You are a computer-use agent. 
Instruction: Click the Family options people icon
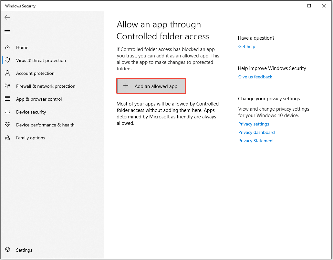pos(7,138)
